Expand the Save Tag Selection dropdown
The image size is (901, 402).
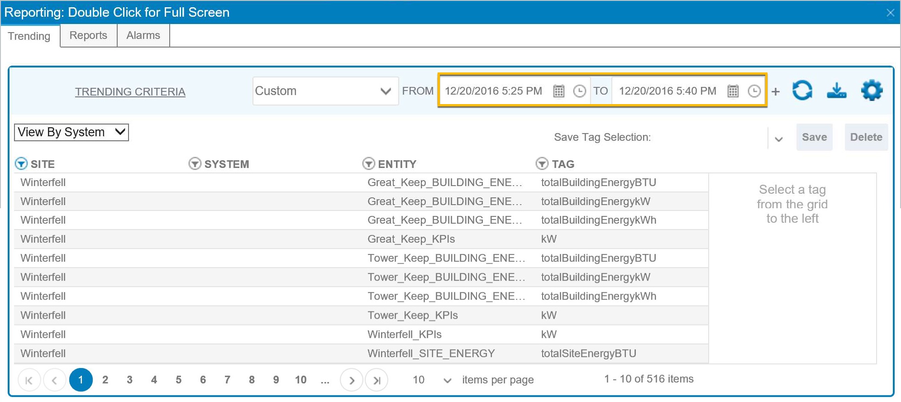(x=779, y=139)
